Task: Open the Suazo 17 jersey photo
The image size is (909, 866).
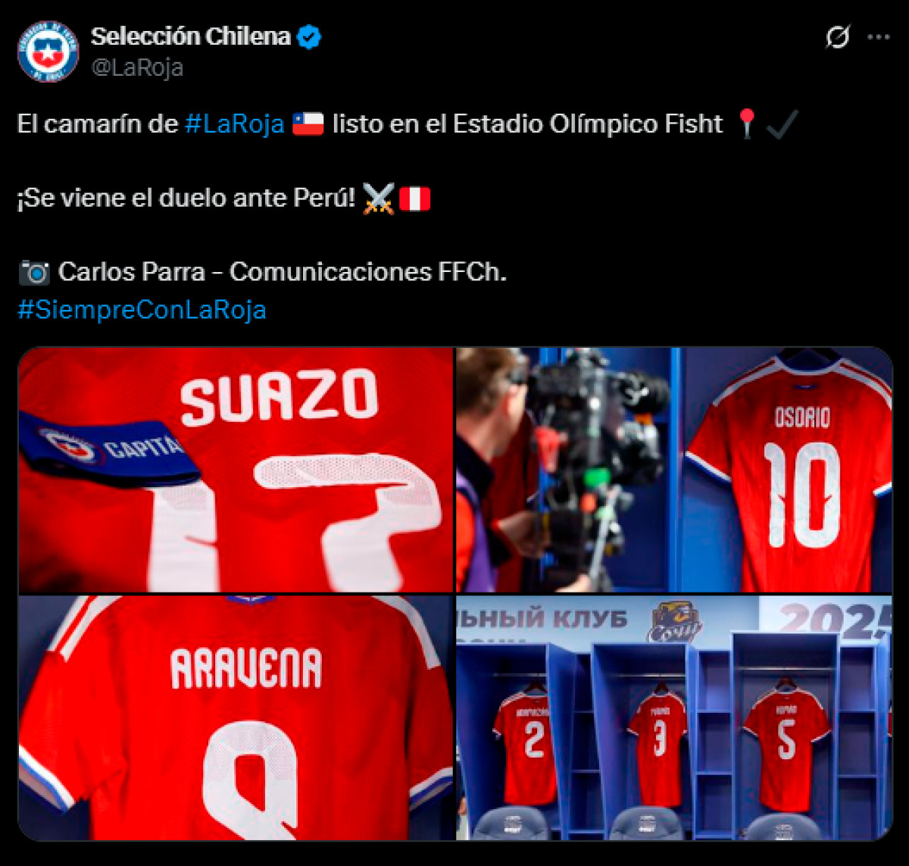Action: (x=236, y=470)
